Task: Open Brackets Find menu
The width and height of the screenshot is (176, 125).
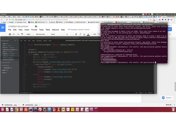Action: (x=29, y=41)
